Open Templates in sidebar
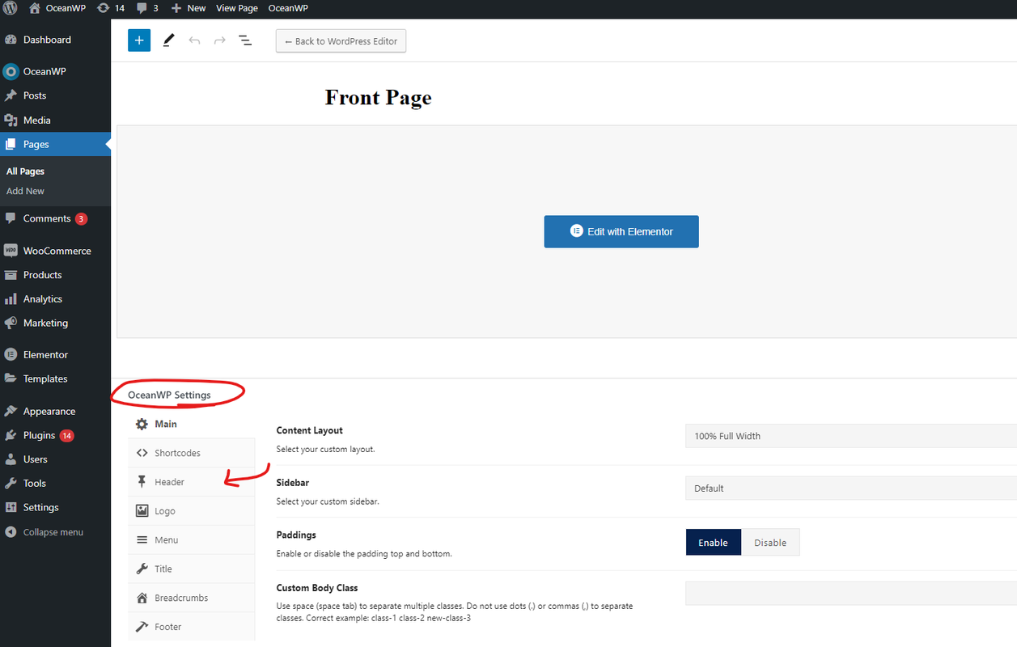 (x=55, y=378)
